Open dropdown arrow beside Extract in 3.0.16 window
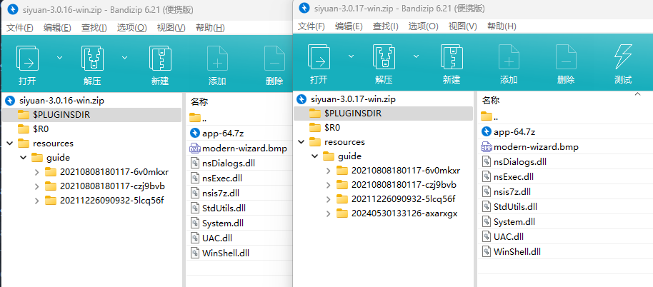Image resolution: width=653 pixels, height=287 pixels. [x=124, y=57]
